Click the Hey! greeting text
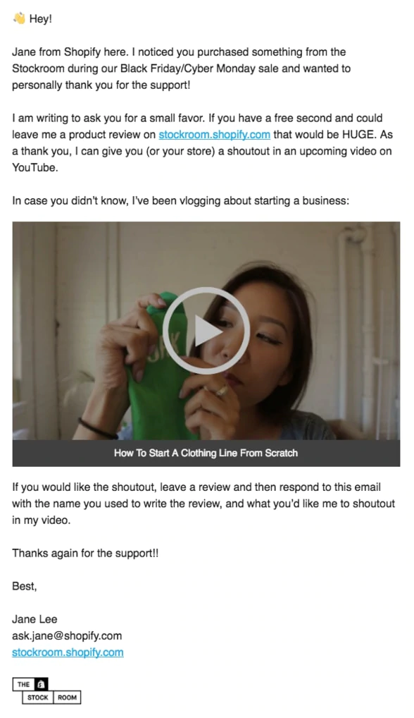Viewport: 414px width, 718px height. [x=41, y=19]
